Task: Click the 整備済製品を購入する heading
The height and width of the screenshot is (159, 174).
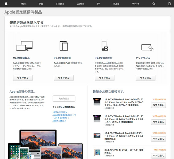Action: point(26,22)
